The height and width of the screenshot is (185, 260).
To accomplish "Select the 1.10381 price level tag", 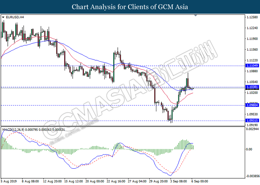I will pyautogui.click(x=252, y=87).
